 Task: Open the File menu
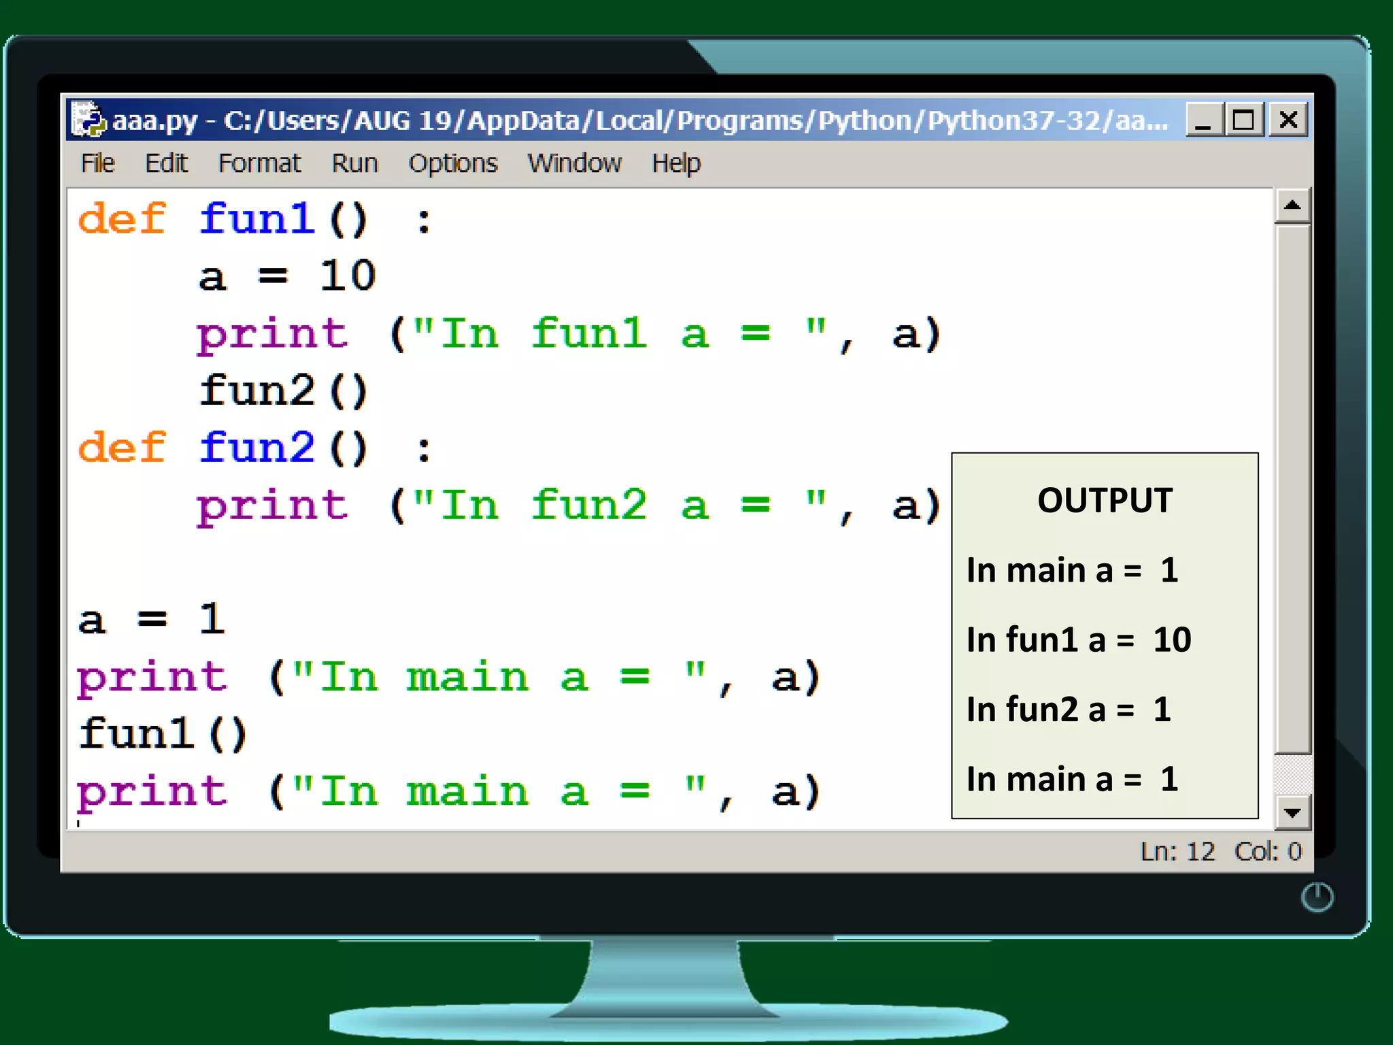coord(97,163)
